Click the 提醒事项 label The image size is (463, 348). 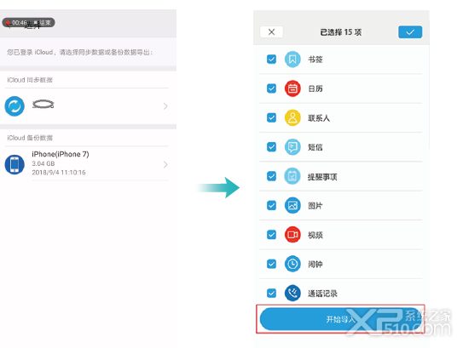coord(322,177)
